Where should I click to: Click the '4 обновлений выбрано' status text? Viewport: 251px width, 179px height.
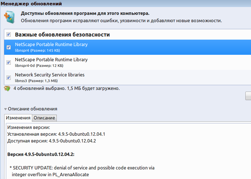coord(67,89)
